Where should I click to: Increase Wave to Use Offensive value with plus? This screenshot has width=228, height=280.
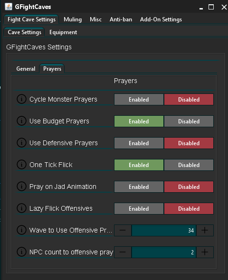pyautogui.click(x=205, y=230)
